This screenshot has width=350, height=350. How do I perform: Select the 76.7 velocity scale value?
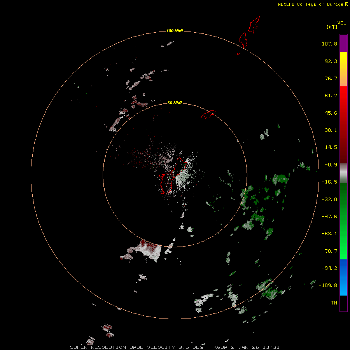tap(331, 78)
